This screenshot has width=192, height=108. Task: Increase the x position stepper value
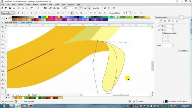point(173,25)
